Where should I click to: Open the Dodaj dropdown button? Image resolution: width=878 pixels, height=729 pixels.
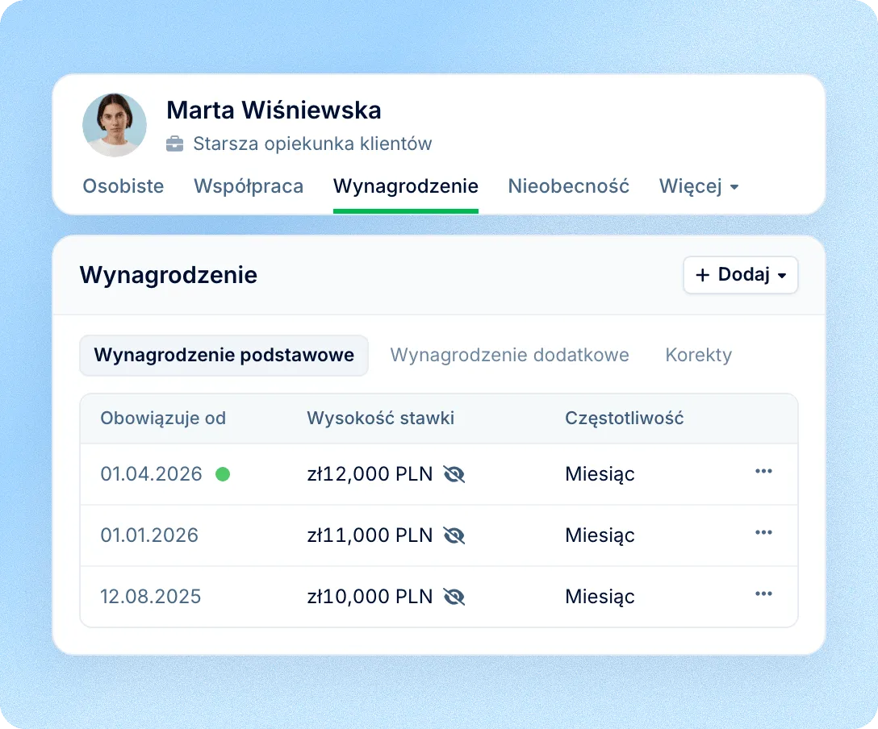pos(741,275)
